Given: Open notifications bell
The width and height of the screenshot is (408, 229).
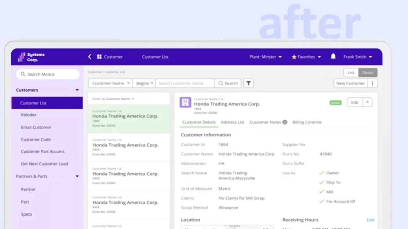Looking at the screenshot, I should [333, 57].
